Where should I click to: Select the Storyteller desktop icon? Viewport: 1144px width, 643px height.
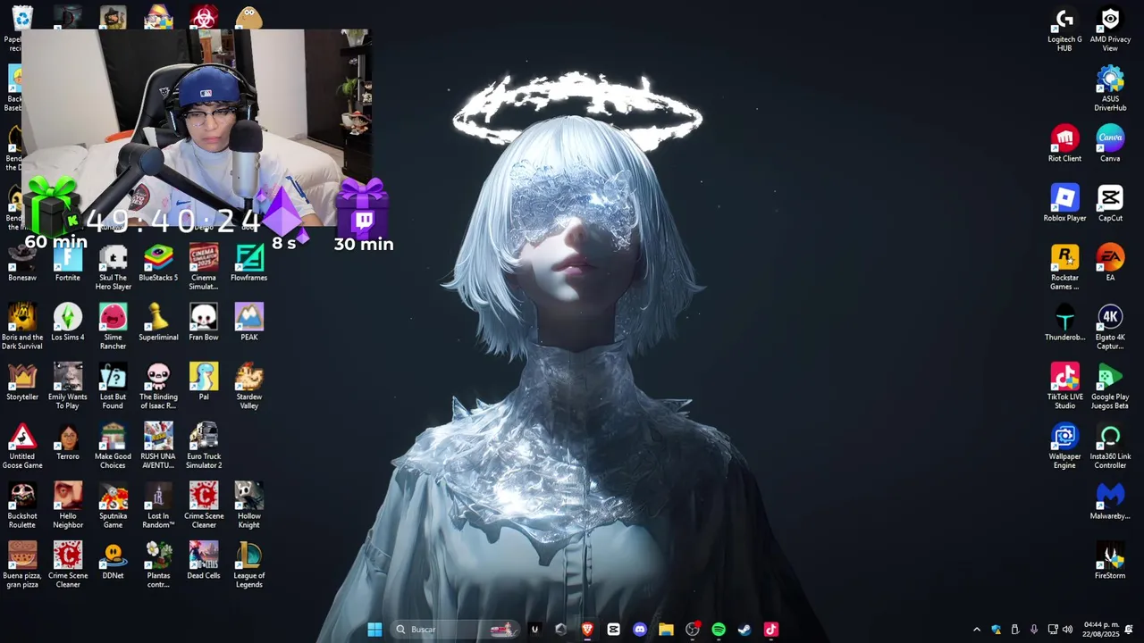(22, 382)
